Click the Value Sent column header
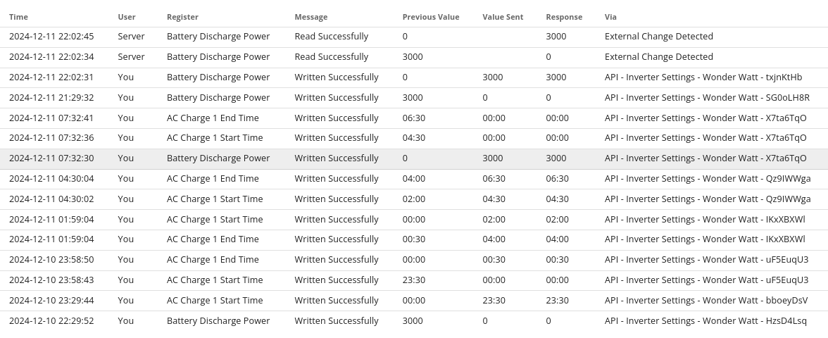This screenshot has height=338, width=828. [503, 17]
